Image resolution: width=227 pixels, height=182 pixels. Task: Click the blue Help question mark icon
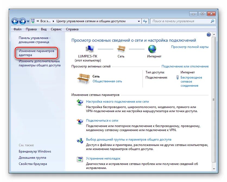209,35
